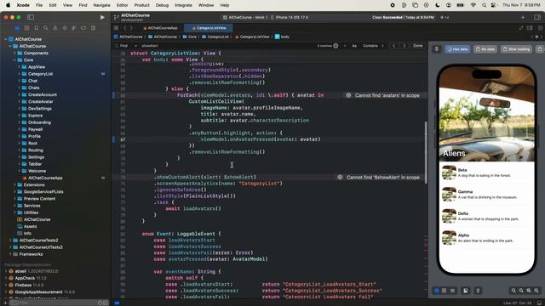This screenshot has width=545, height=306.
Task: Select the Assets item in navigator
Action: point(31,227)
